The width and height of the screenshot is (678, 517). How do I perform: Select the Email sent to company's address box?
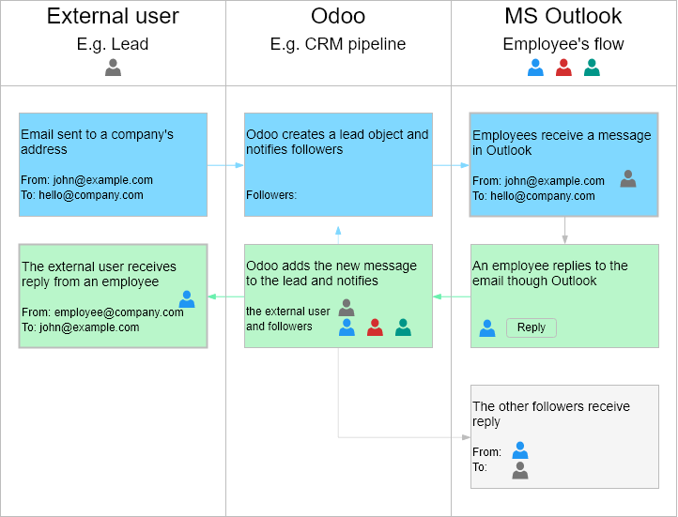113,164
